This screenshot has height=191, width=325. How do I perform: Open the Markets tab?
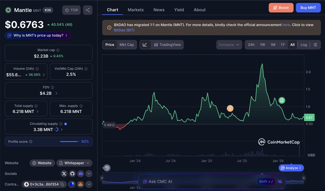click(x=136, y=10)
